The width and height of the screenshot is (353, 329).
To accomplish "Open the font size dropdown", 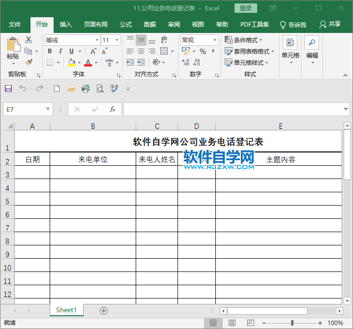I will coord(117,40).
